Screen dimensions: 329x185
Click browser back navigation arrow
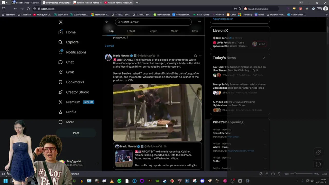pyautogui.click(x=15, y=9)
